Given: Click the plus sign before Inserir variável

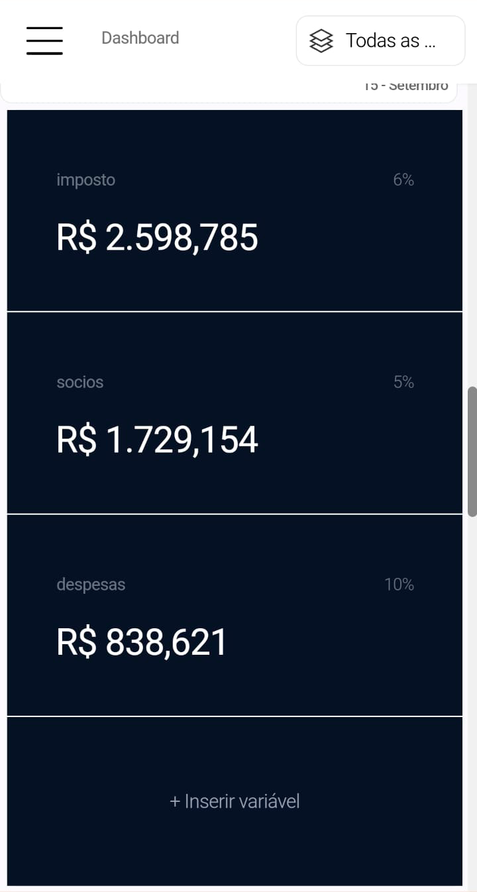Looking at the screenshot, I should click(175, 801).
